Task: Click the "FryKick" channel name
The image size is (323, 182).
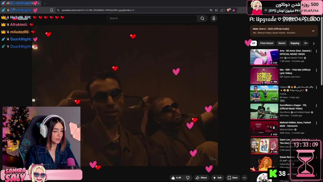Action: pyautogui.click(x=283, y=94)
